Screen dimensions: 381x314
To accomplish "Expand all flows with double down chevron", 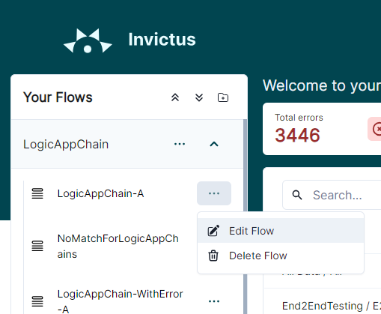I will pyautogui.click(x=199, y=97).
